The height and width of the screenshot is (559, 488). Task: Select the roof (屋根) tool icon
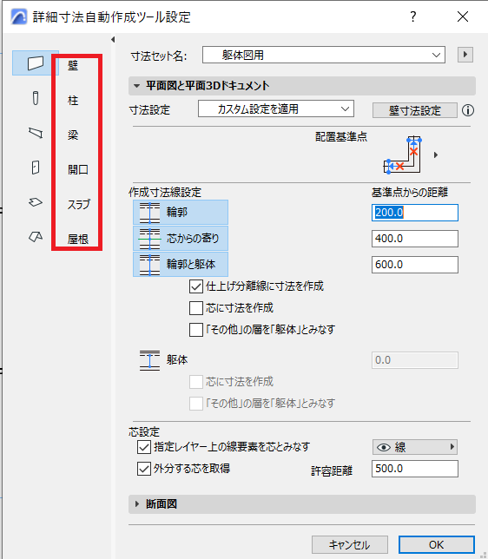pos(36,236)
